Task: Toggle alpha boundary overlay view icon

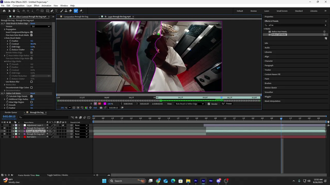Action: pyautogui.click(x=95, y=104)
